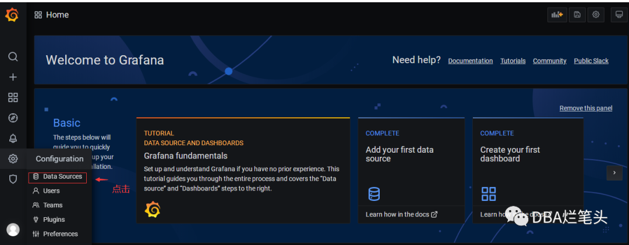Click 'DATA SOURCE AND DASHBOARDS' label
629x245 pixels.
tap(194, 143)
